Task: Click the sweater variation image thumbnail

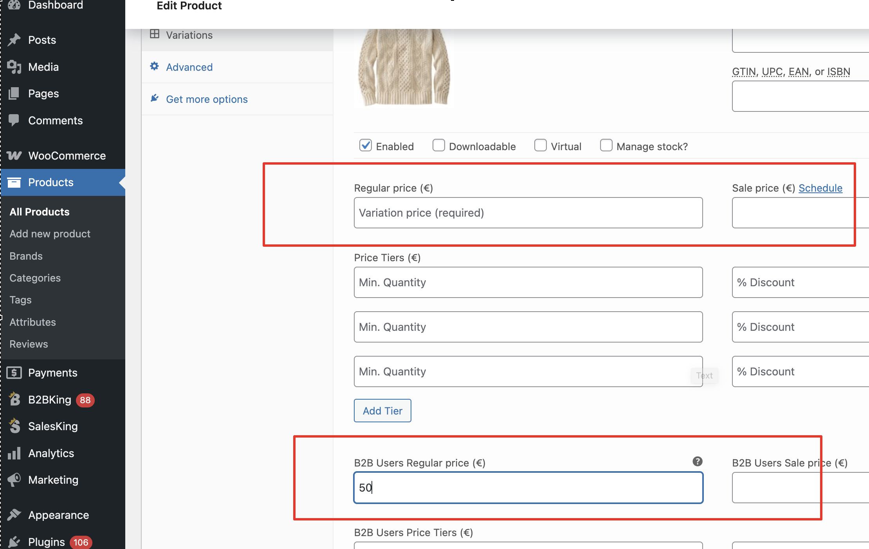Action: tap(404, 67)
